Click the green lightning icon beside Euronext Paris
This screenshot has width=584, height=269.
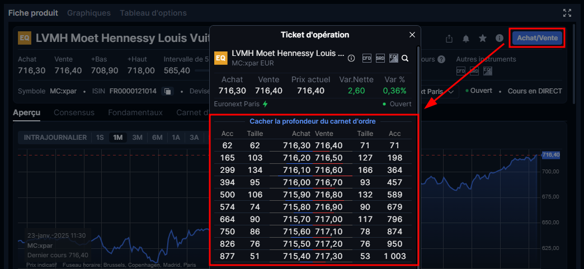click(265, 104)
